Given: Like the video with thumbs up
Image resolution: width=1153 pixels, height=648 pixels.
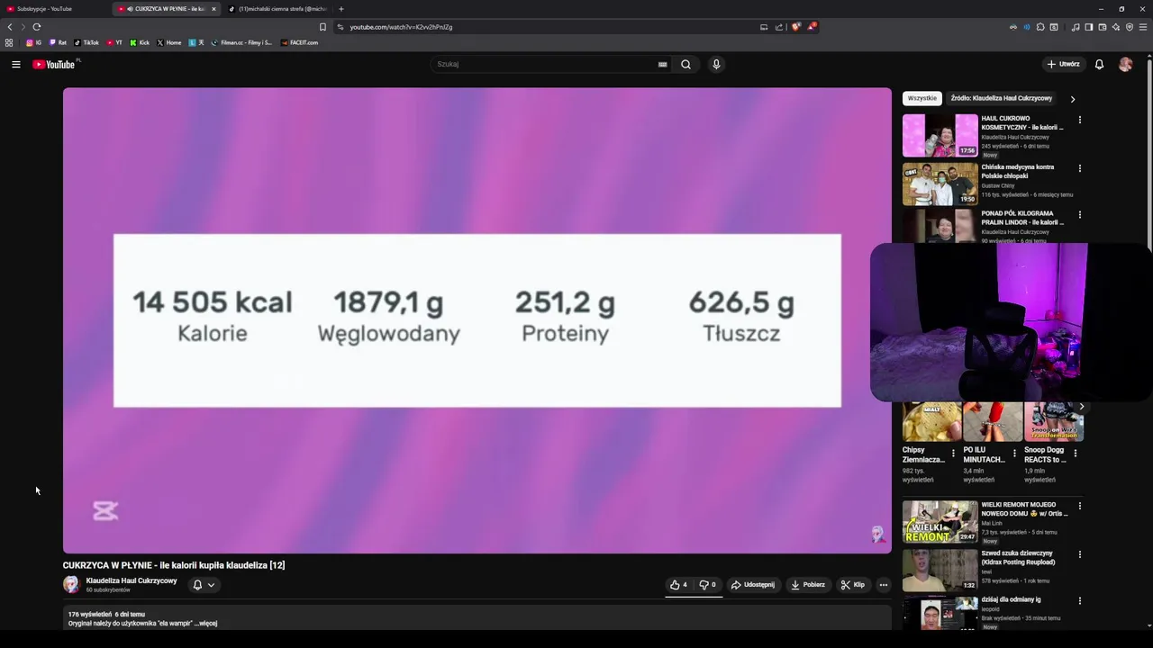Looking at the screenshot, I should tap(678, 585).
